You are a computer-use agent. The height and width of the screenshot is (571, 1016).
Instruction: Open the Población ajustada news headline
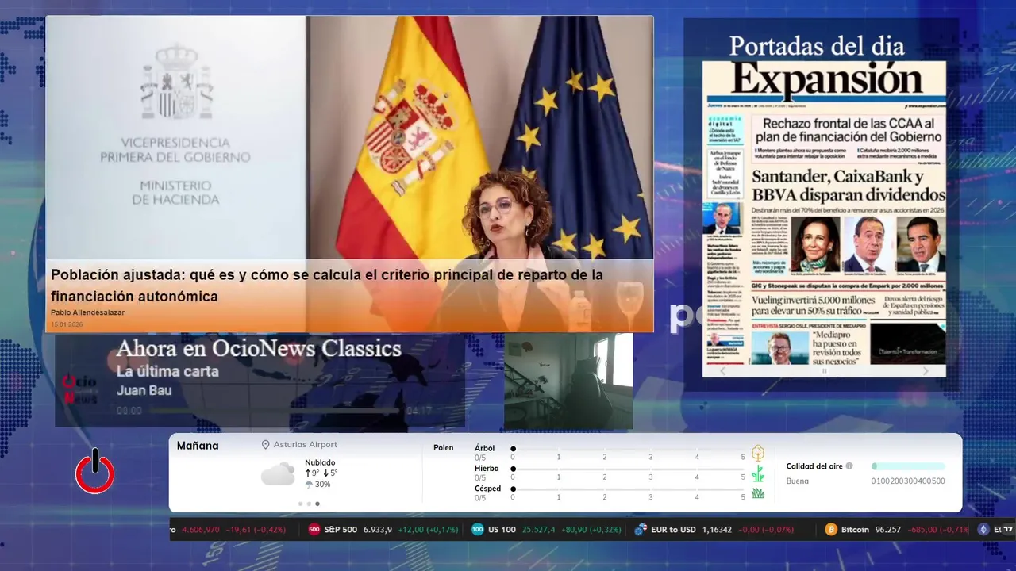pos(327,285)
